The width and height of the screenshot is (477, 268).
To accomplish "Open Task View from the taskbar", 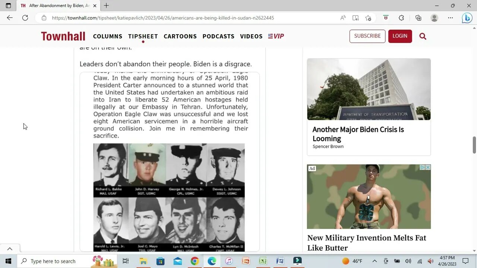I will [x=126, y=261].
